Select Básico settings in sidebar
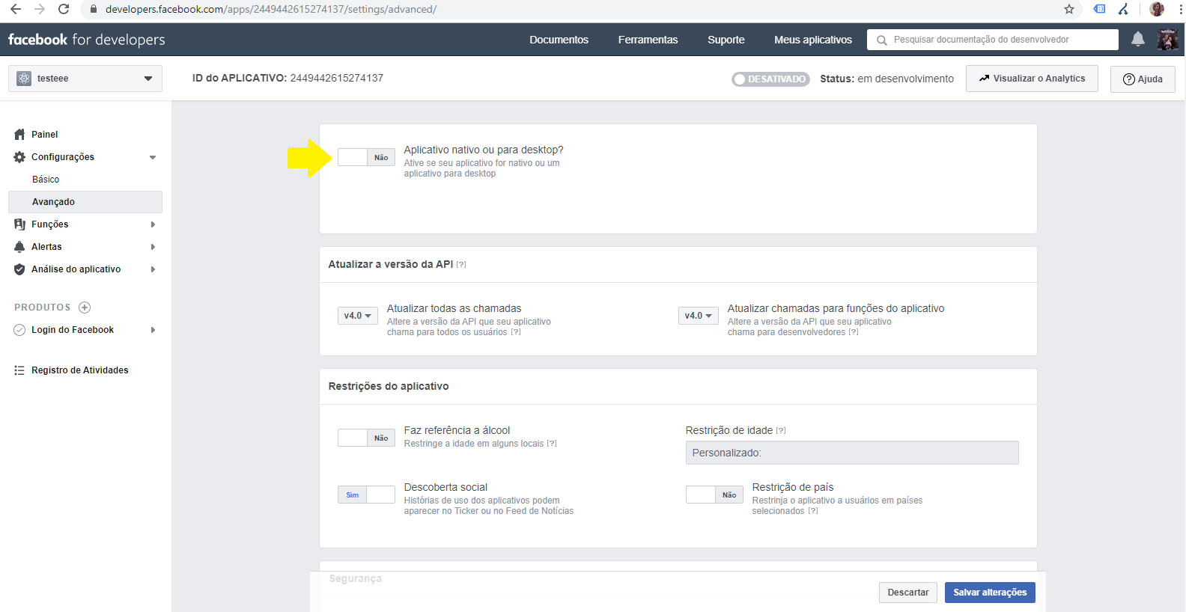Screen dimensions: 1186x612 click(x=46, y=180)
